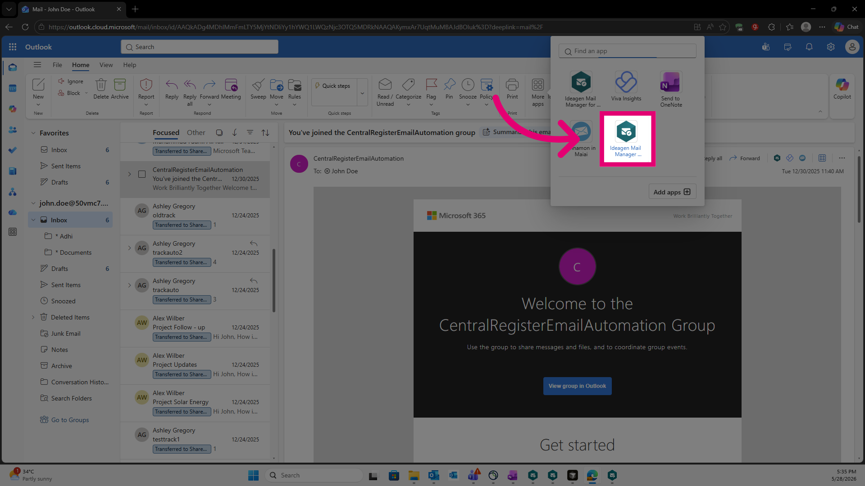Open File Explorer from taskbar
This screenshot has width=865, height=486.
click(x=414, y=475)
